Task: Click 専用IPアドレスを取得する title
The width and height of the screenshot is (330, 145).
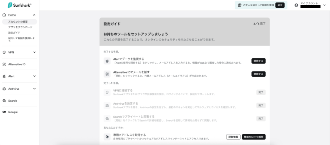Action: pyautogui.click(x=130, y=135)
